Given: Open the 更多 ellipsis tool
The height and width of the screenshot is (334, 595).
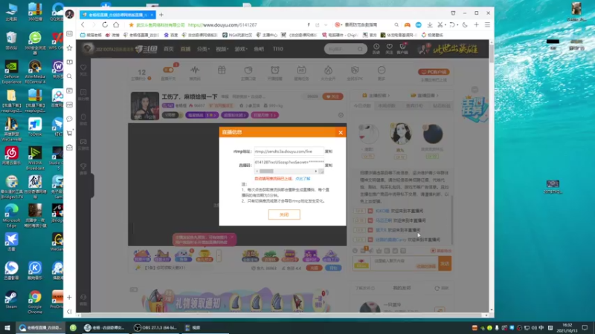Looking at the screenshot, I should pos(382,72).
